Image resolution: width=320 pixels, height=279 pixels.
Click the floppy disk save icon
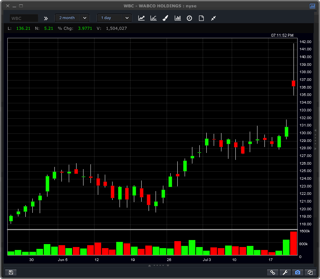click(x=11, y=272)
